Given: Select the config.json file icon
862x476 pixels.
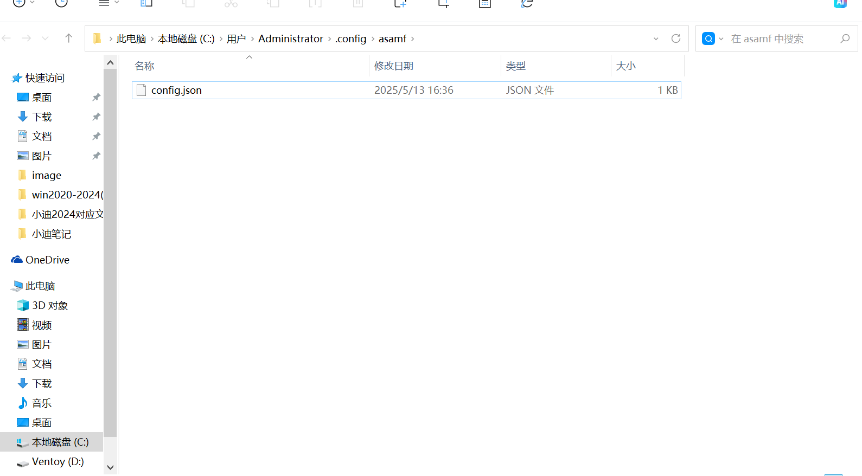Looking at the screenshot, I should 141,90.
